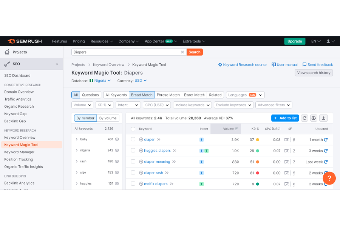Screen dimensions: 340x226
Task: Click the plus icon beside diaper meaning
Action: [x=141, y=162]
